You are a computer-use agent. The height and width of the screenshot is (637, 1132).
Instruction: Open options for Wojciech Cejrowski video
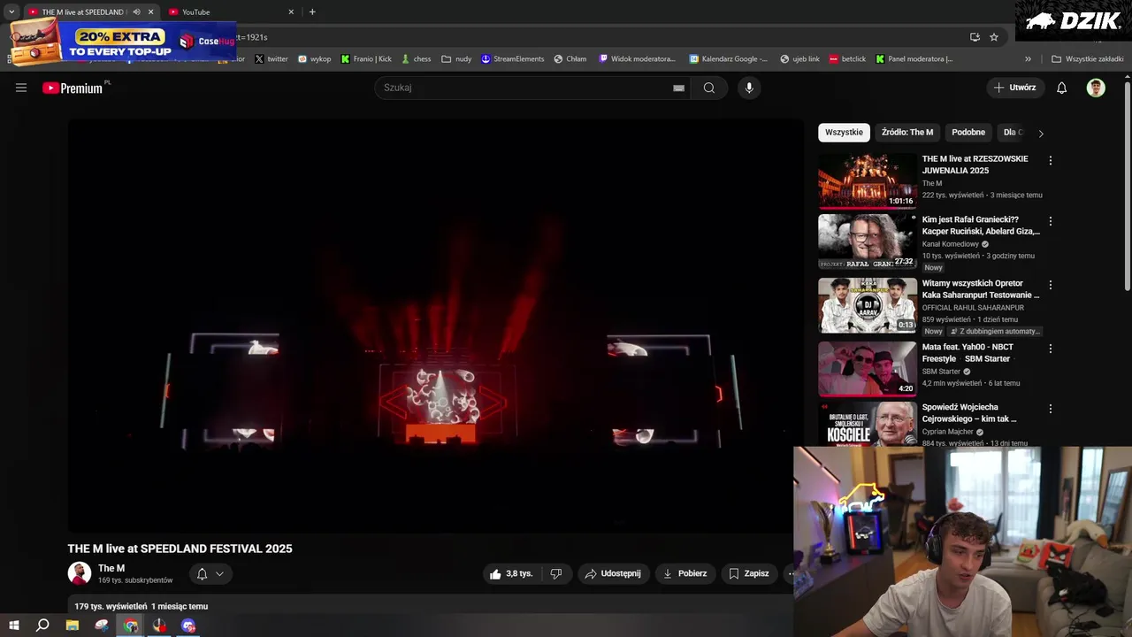pos(1051,409)
